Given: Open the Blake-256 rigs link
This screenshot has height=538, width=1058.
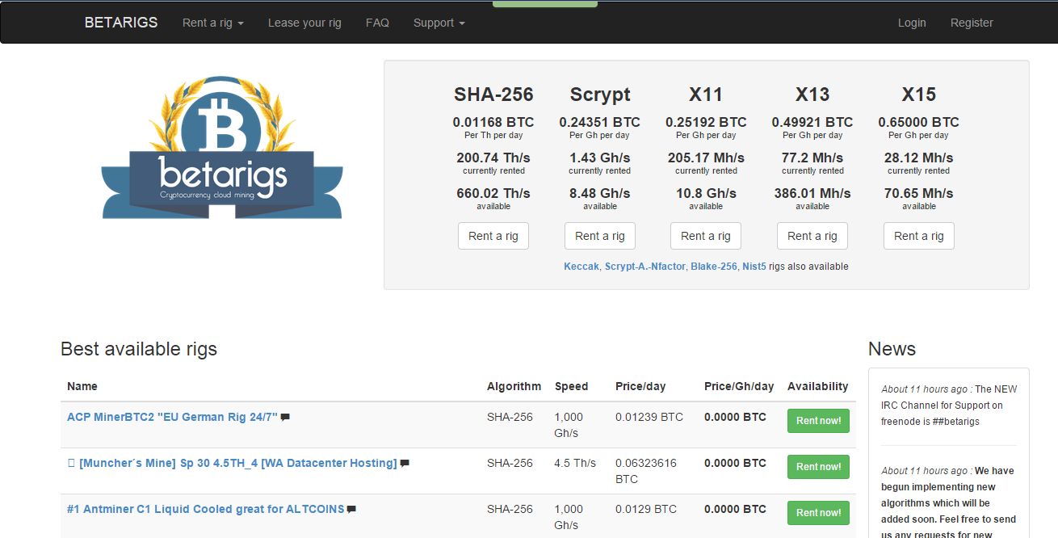Looking at the screenshot, I should pos(713,267).
